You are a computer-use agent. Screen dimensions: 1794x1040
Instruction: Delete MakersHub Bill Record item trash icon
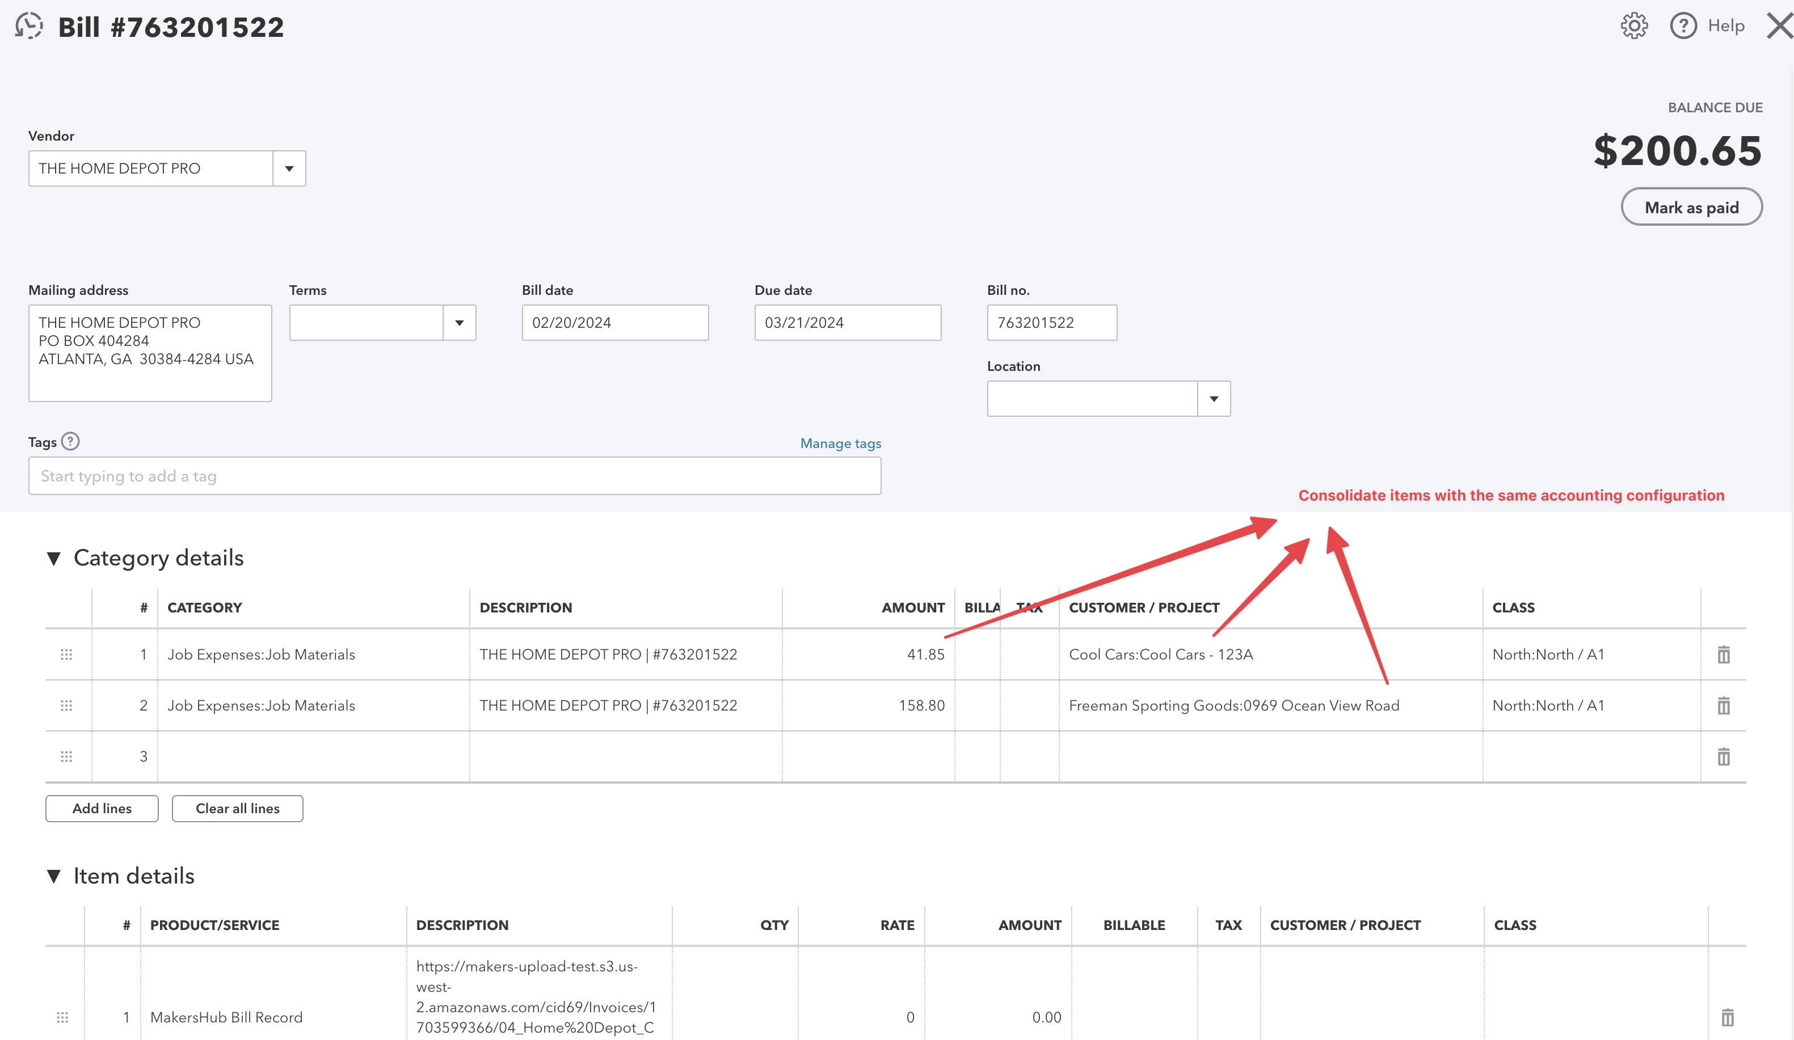[1728, 1018]
